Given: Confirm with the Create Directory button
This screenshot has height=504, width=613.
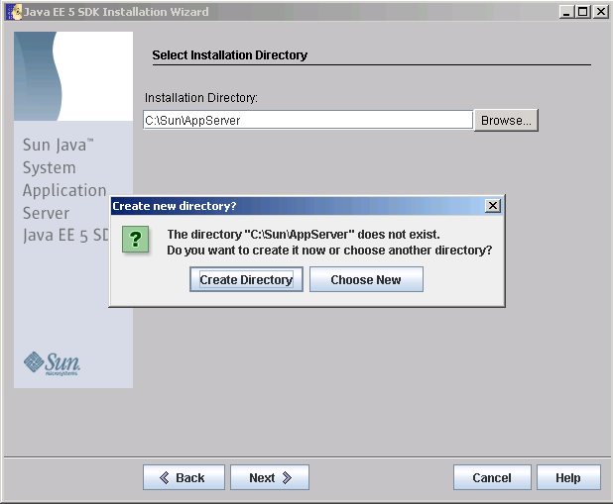Looking at the screenshot, I should click(x=246, y=279).
